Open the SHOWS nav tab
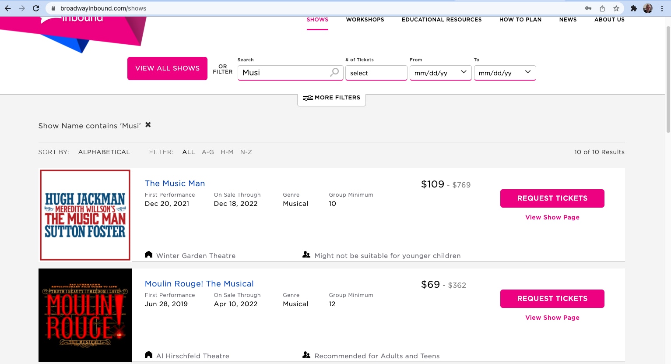This screenshot has height=364, width=671. (317, 20)
